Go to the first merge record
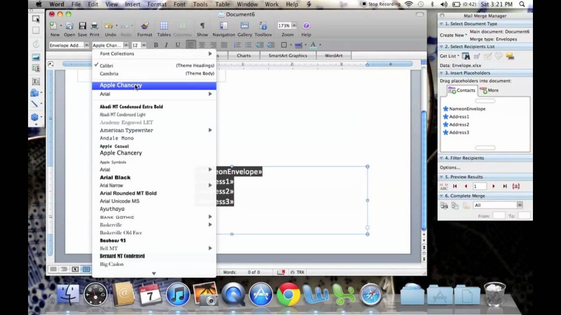Screen dimensions: 561x315 point(455,186)
